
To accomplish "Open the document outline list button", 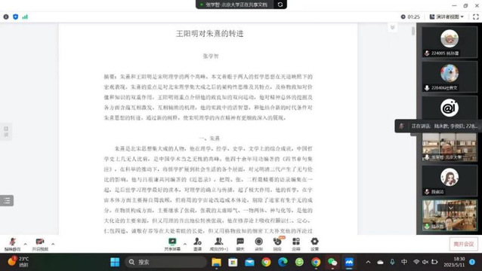I will point(7,200).
